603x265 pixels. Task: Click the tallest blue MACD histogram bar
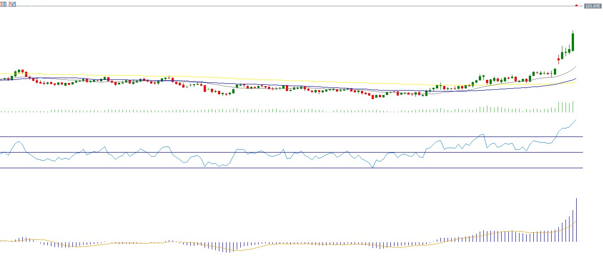click(576, 221)
